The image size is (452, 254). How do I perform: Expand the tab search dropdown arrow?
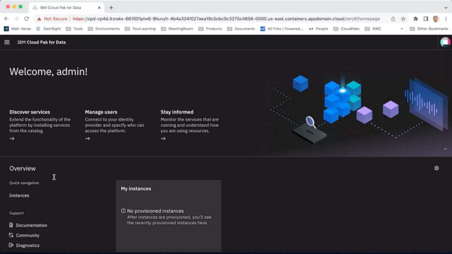click(446, 8)
